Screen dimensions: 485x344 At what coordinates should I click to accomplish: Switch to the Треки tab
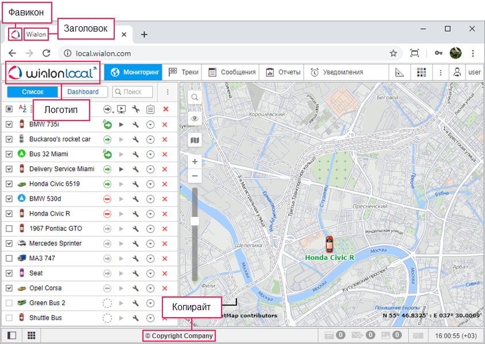coord(183,72)
